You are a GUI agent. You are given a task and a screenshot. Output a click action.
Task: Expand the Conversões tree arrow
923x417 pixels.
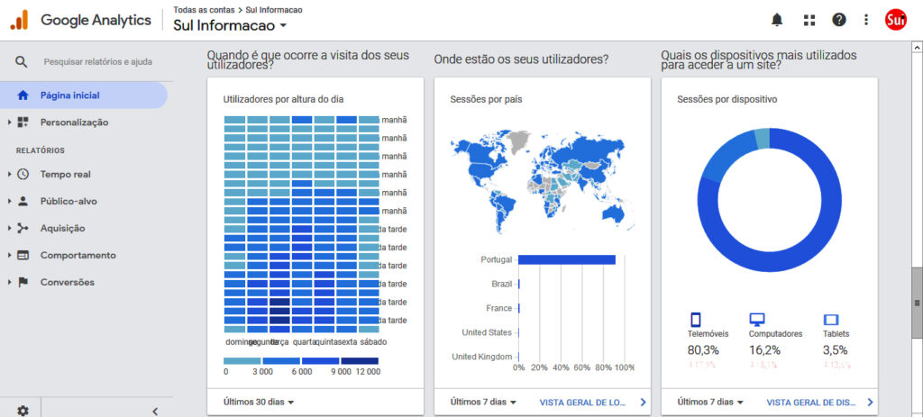coord(9,282)
